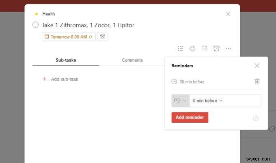Open the 0 min before dropdown

(x=208, y=101)
